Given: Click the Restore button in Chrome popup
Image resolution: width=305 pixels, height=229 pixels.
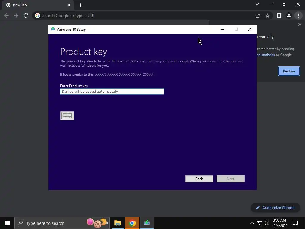Looking at the screenshot, I should click(289, 71).
